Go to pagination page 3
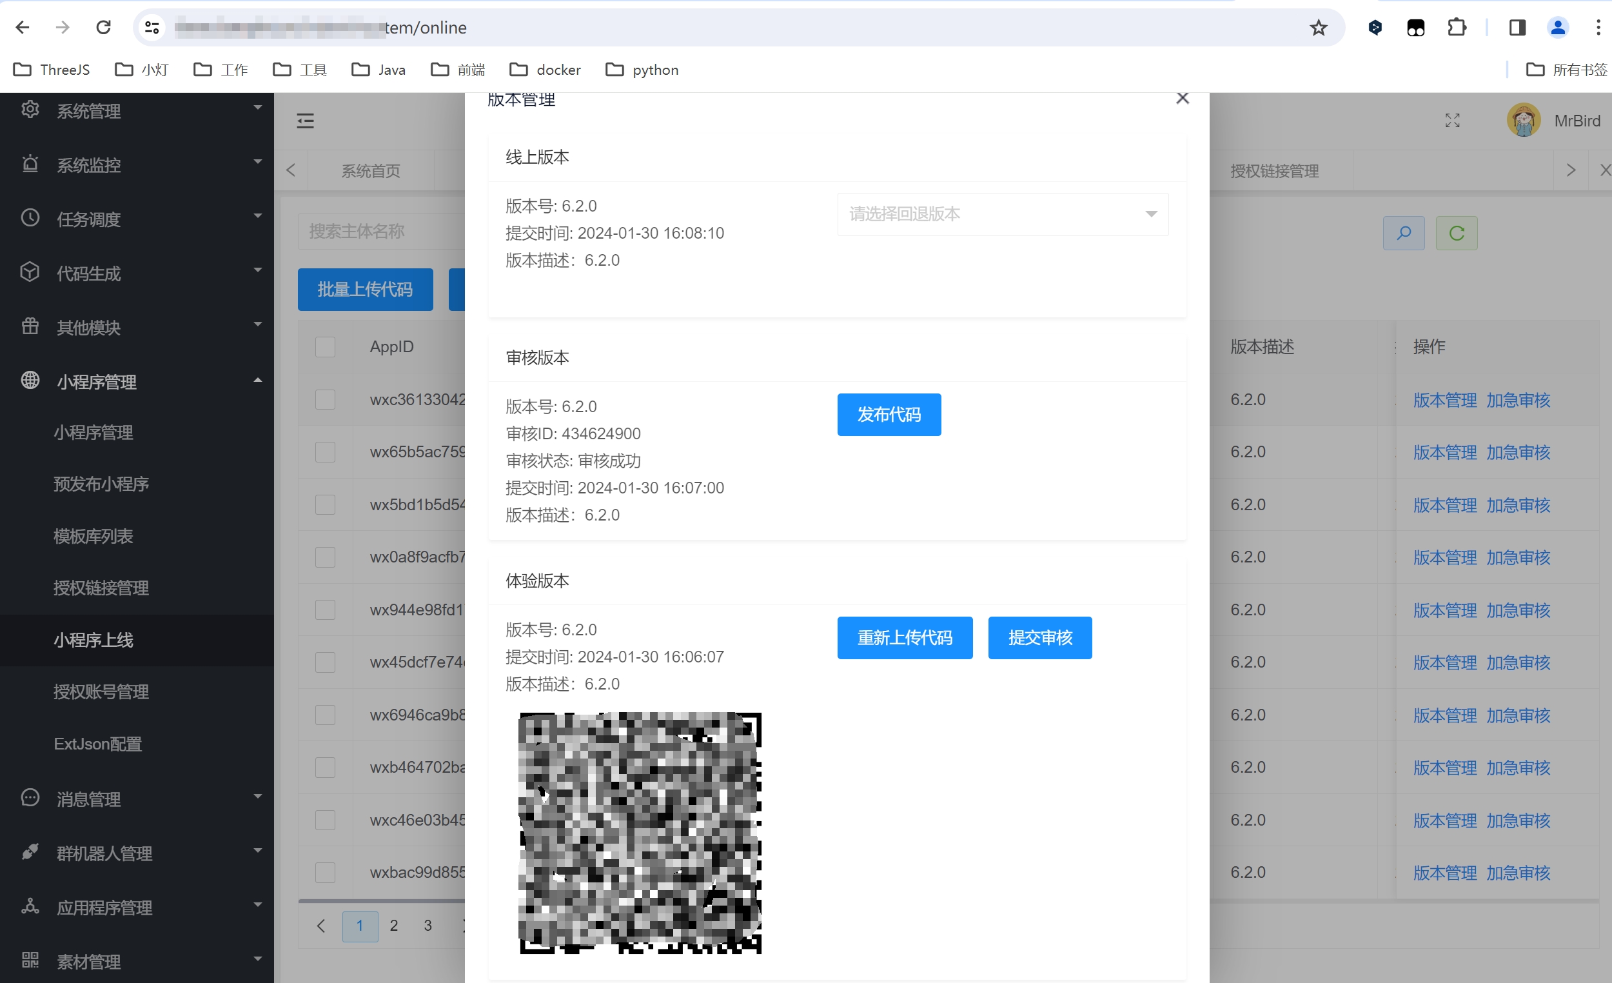Screen dimensions: 1612x983 (x=428, y=926)
